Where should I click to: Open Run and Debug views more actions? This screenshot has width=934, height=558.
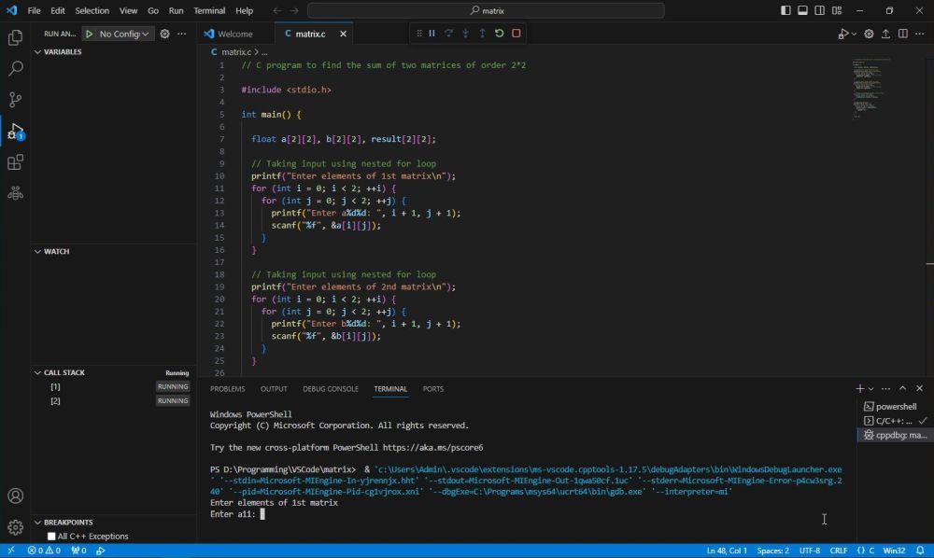click(182, 34)
